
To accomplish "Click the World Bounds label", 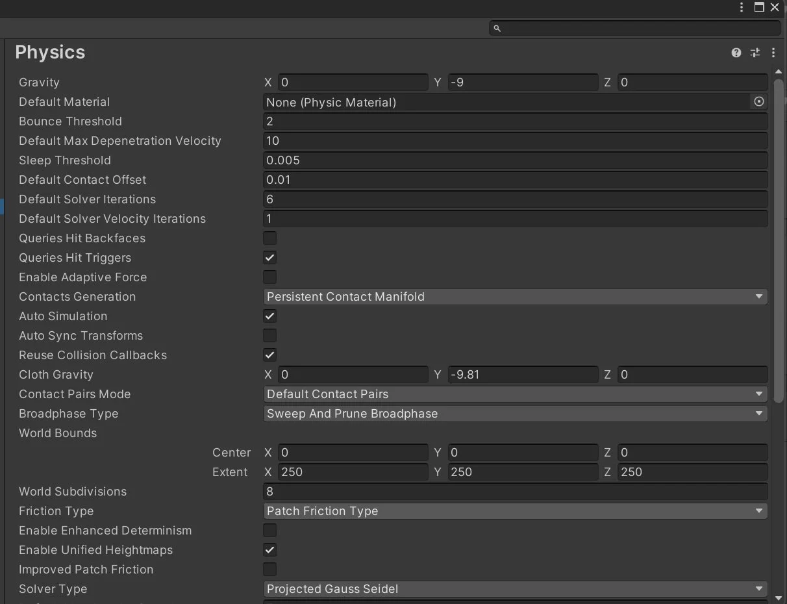I will pos(58,433).
